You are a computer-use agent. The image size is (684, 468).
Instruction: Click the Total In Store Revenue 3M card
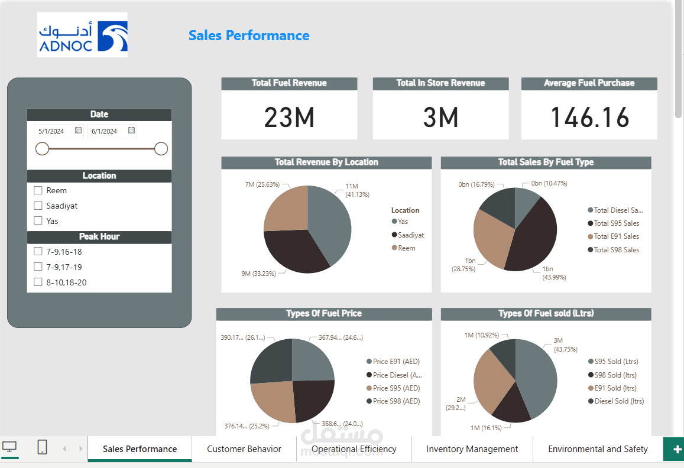[440, 109]
